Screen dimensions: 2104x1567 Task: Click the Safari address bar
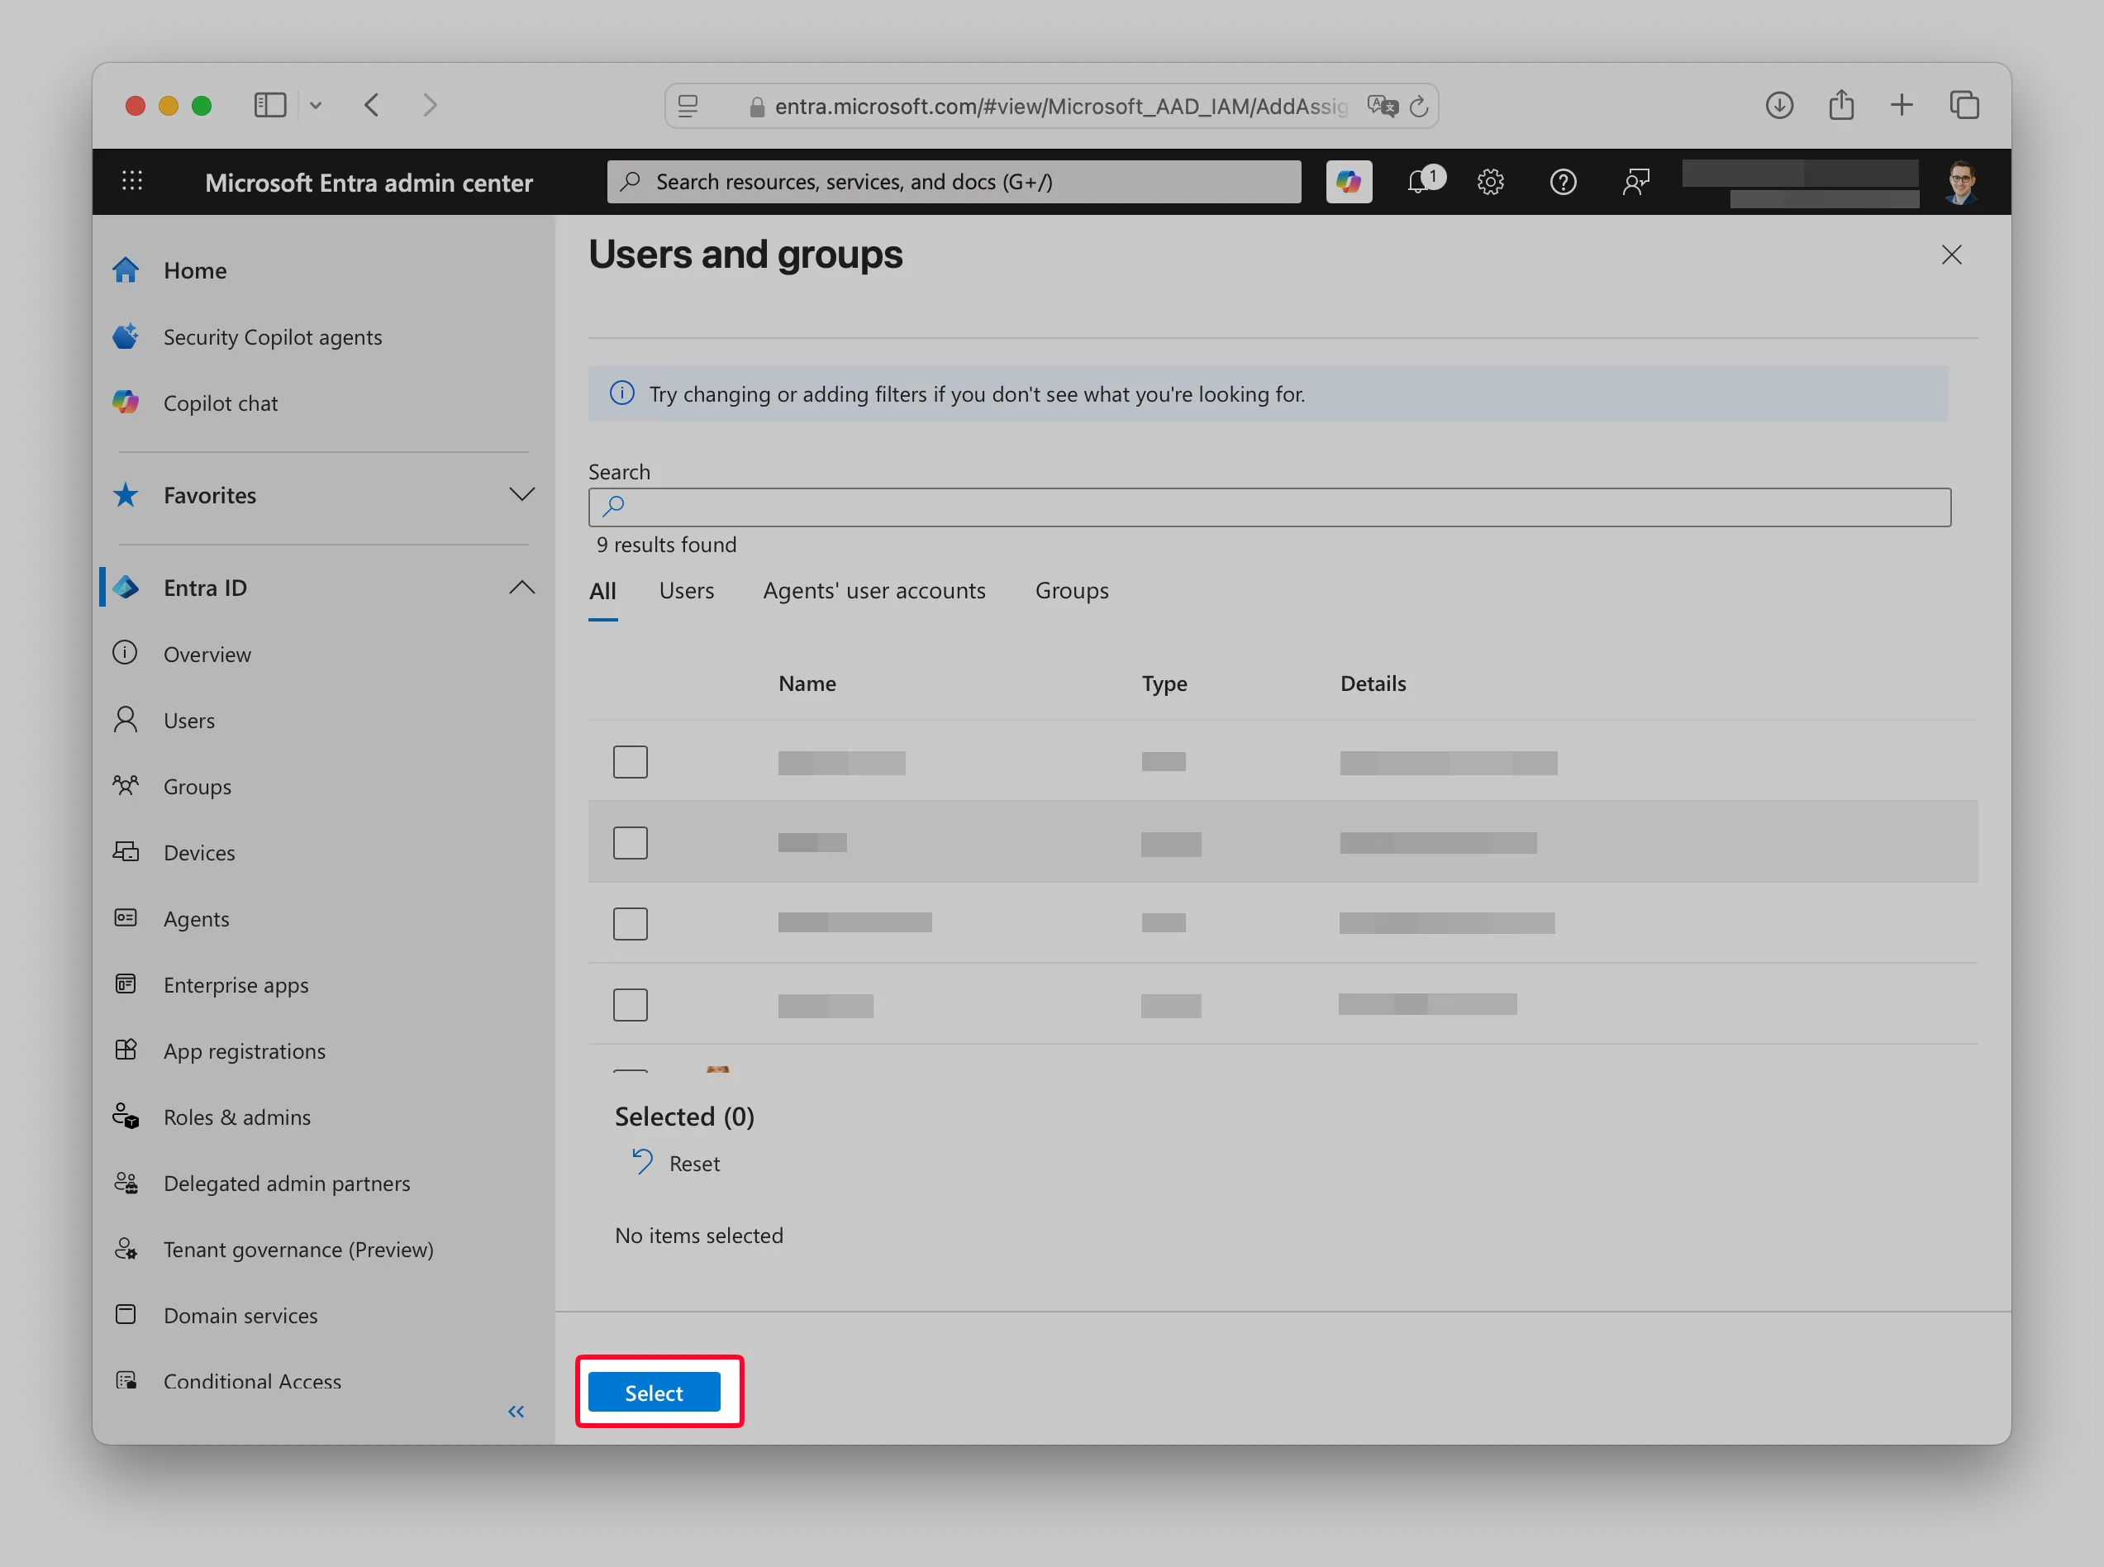coord(1050,107)
